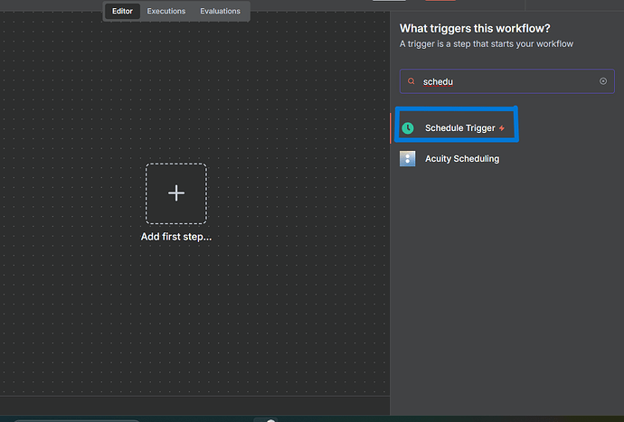This screenshot has height=422, width=624.
Task: Click the trigger description subtitle text
Action: [x=486, y=43]
